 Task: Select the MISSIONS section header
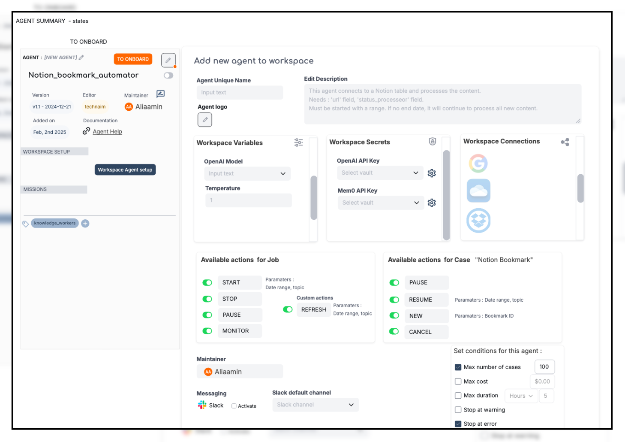pyautogui.click(x=54, y=189)
